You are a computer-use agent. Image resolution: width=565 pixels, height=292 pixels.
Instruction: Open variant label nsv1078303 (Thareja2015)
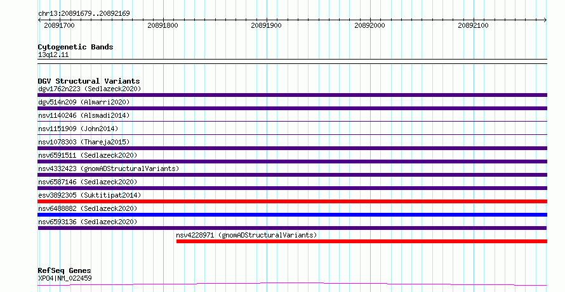click(84, 142)
